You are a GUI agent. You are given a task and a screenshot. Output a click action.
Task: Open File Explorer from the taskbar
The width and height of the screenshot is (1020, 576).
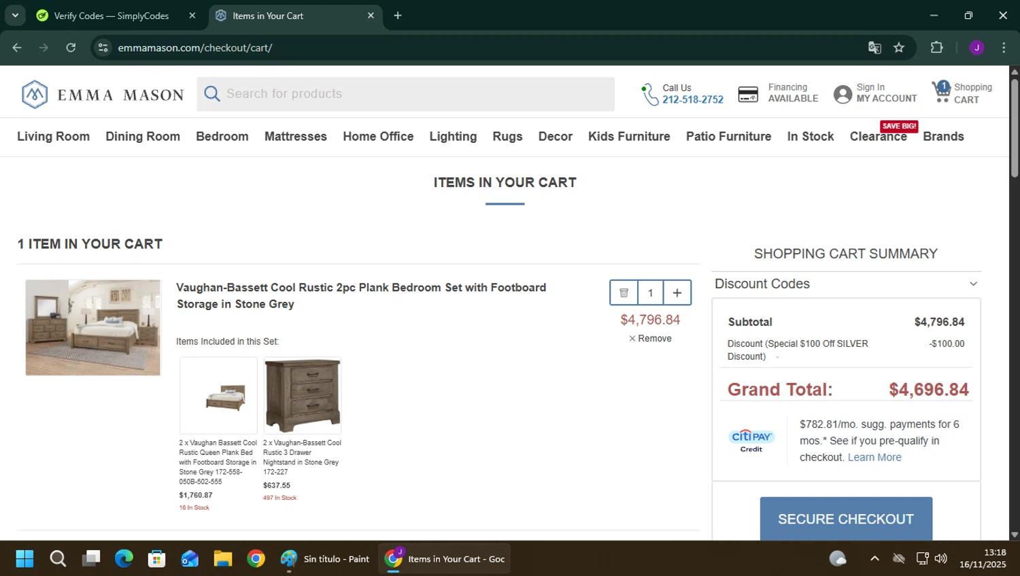tap(223, 559)
